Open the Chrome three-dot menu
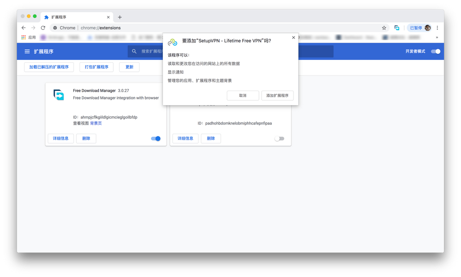The width and height of the screenshot is (461, 277). pos(437,28)
